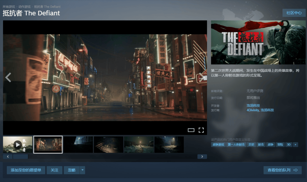Click 添加至您的愿望单 button

[26, 170]
